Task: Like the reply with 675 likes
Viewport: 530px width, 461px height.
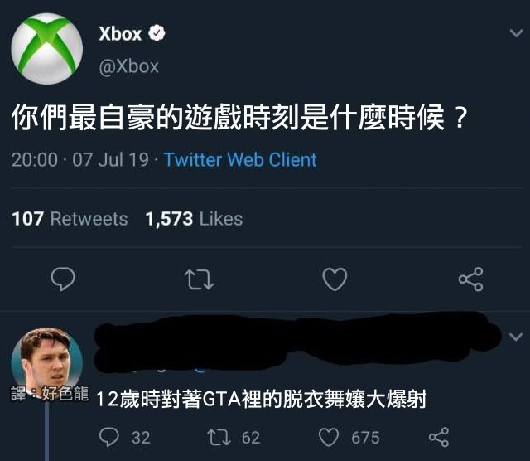Action: 330,437
